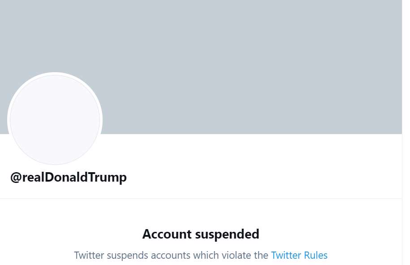Click the "@" symbol in the handle
The image size is (410, 265).
click(16, 178)
